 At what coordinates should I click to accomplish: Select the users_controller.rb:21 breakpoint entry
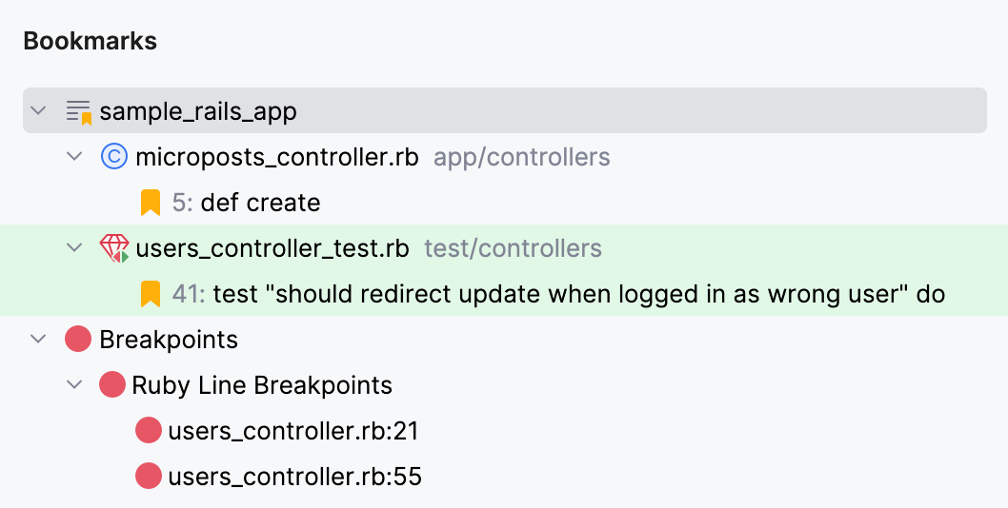[293, 431]
